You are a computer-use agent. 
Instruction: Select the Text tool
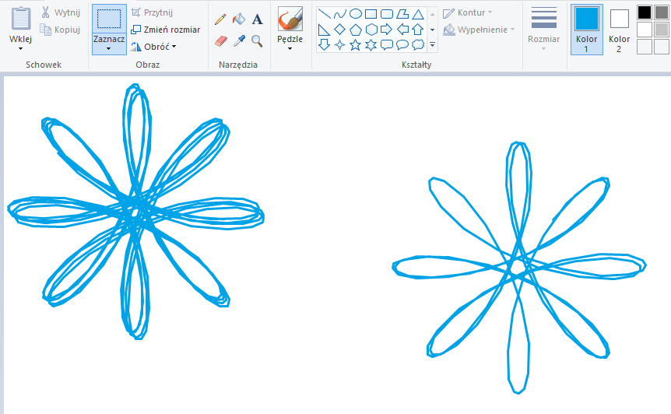257,19
